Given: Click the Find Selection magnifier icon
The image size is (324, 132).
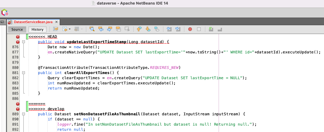Looking at the screenshot, I should pos(92,29).
